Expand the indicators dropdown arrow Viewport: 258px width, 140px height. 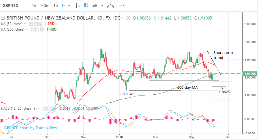tap(102, 6)
